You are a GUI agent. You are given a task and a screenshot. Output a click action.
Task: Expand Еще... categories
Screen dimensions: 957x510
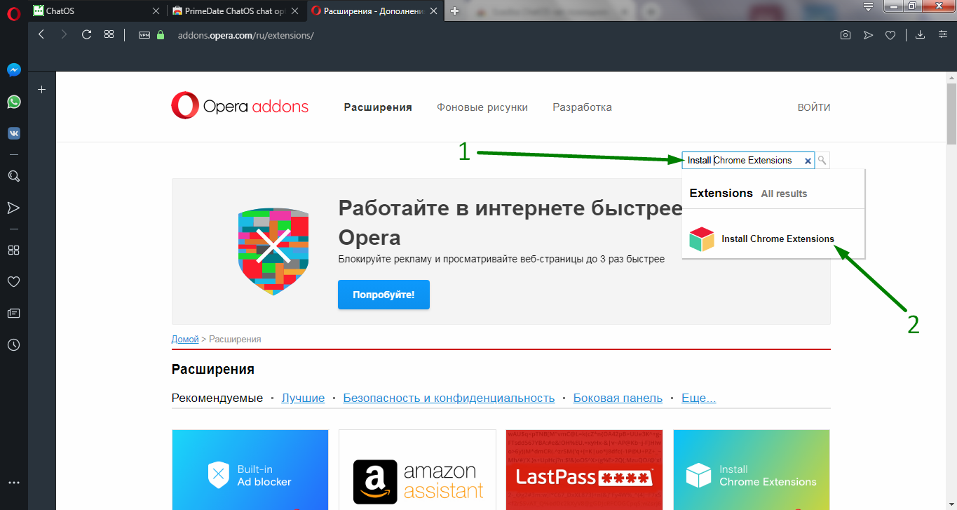pyautogui.click(x=698, y=398)
